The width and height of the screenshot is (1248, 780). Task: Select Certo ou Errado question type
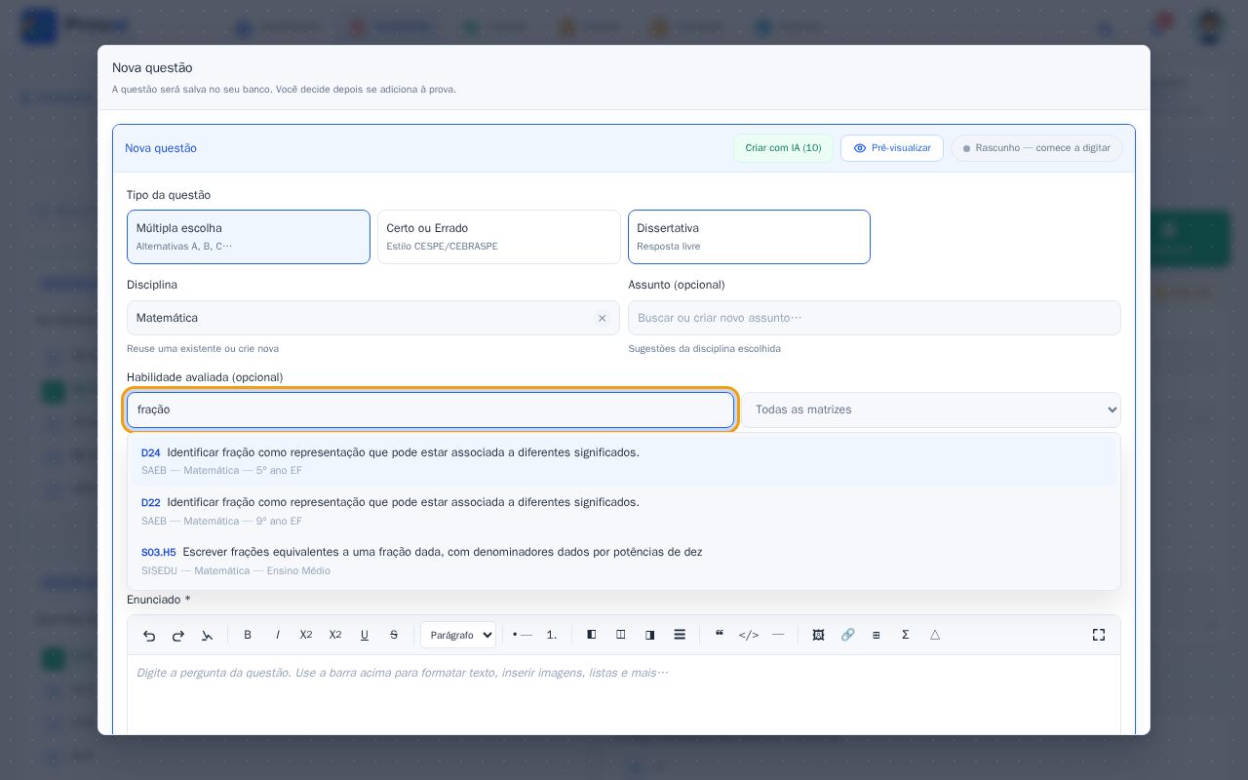pyautogui.click(x=499, y=237)
